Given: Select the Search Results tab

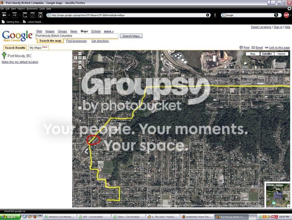Looking at the screenshot, I should point(15,48).
